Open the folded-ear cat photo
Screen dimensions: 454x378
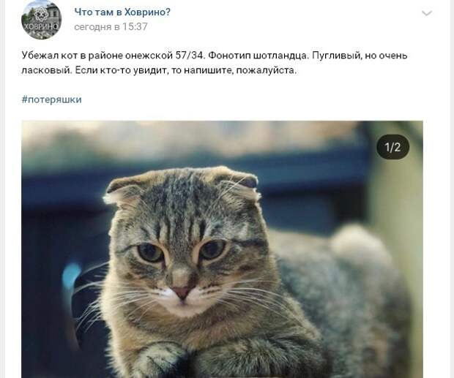click(222, 249)
